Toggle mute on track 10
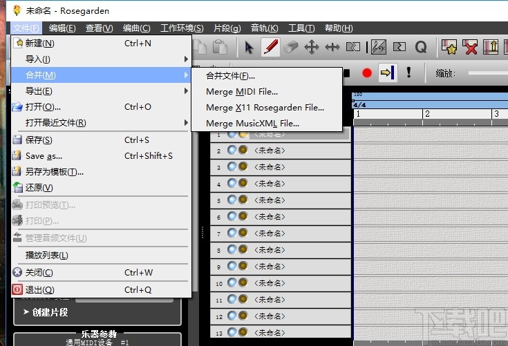The width and height of the screenshot is (508, 346). [232, 282]
